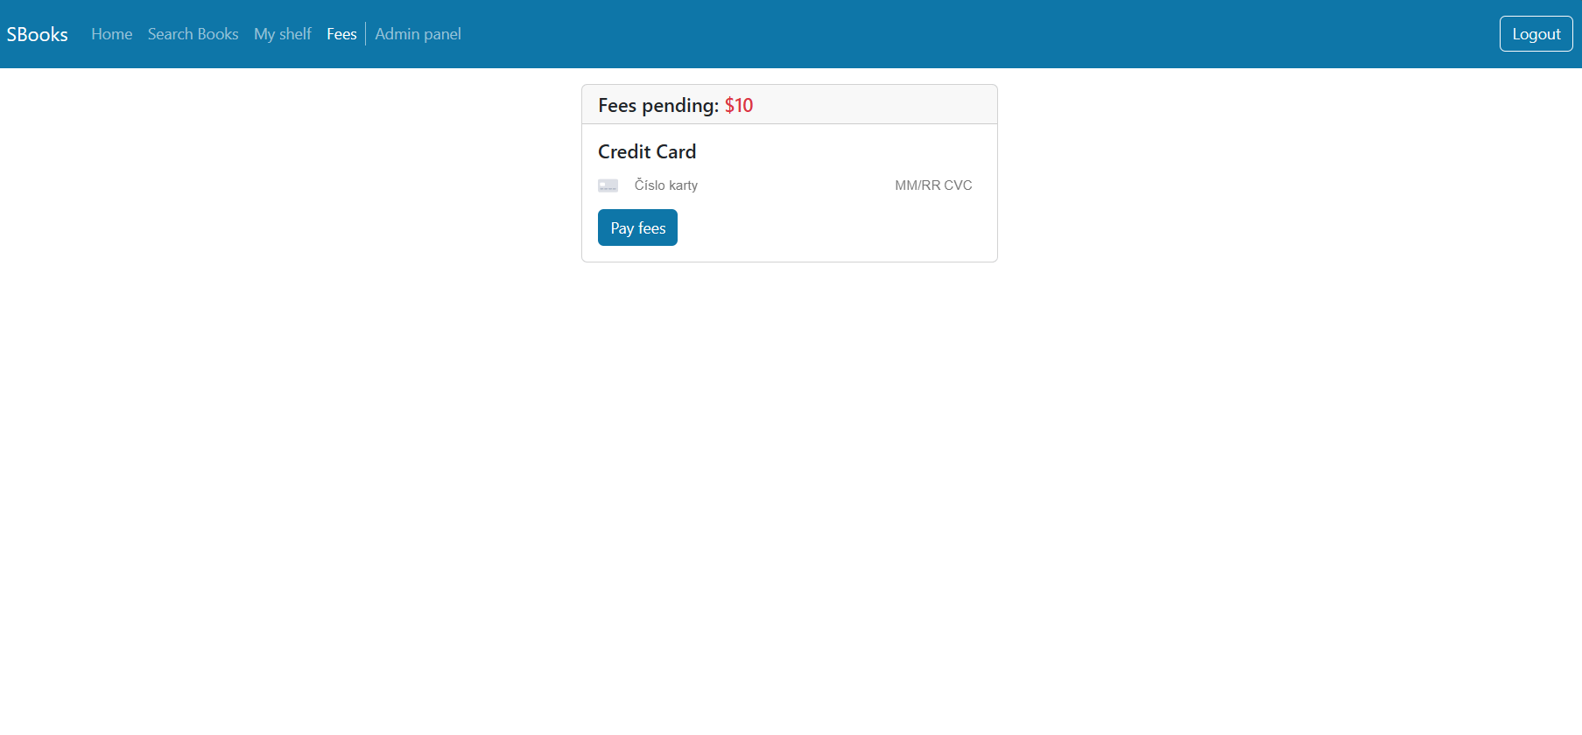This screenshot has height=735, width=1582.
Task: Click the Fees pending card header bar
Action: tap(790, 104)
